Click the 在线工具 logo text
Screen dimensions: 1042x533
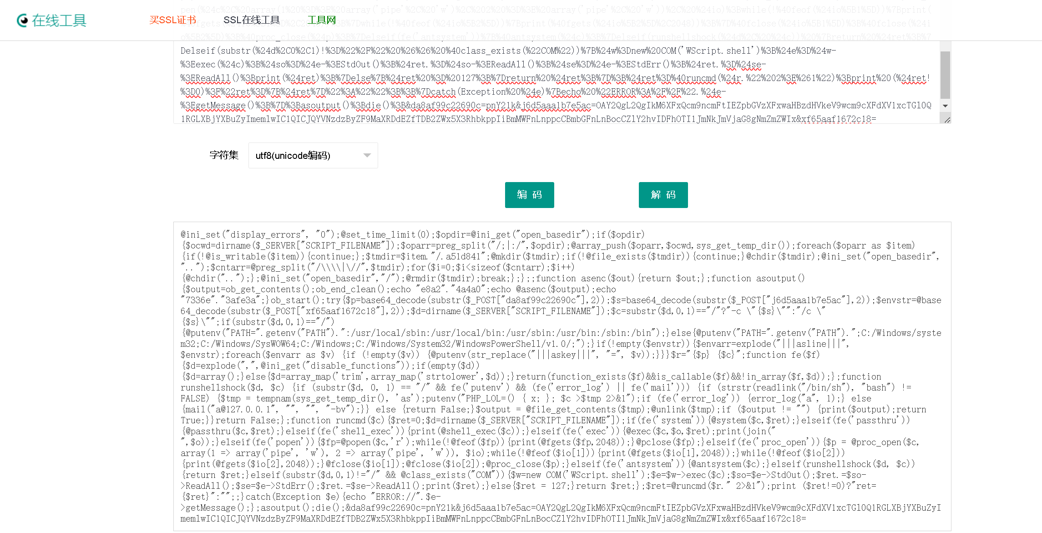[59, 20]
